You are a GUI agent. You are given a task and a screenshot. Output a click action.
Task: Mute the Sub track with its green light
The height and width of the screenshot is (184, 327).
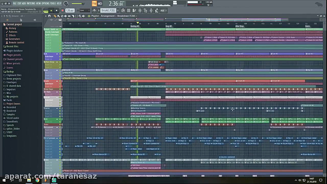pos(60,54)
